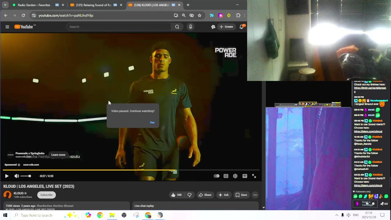391x220 pixels.
Task: Select the KLOUD Los Angeles tab
Action: 152,5
